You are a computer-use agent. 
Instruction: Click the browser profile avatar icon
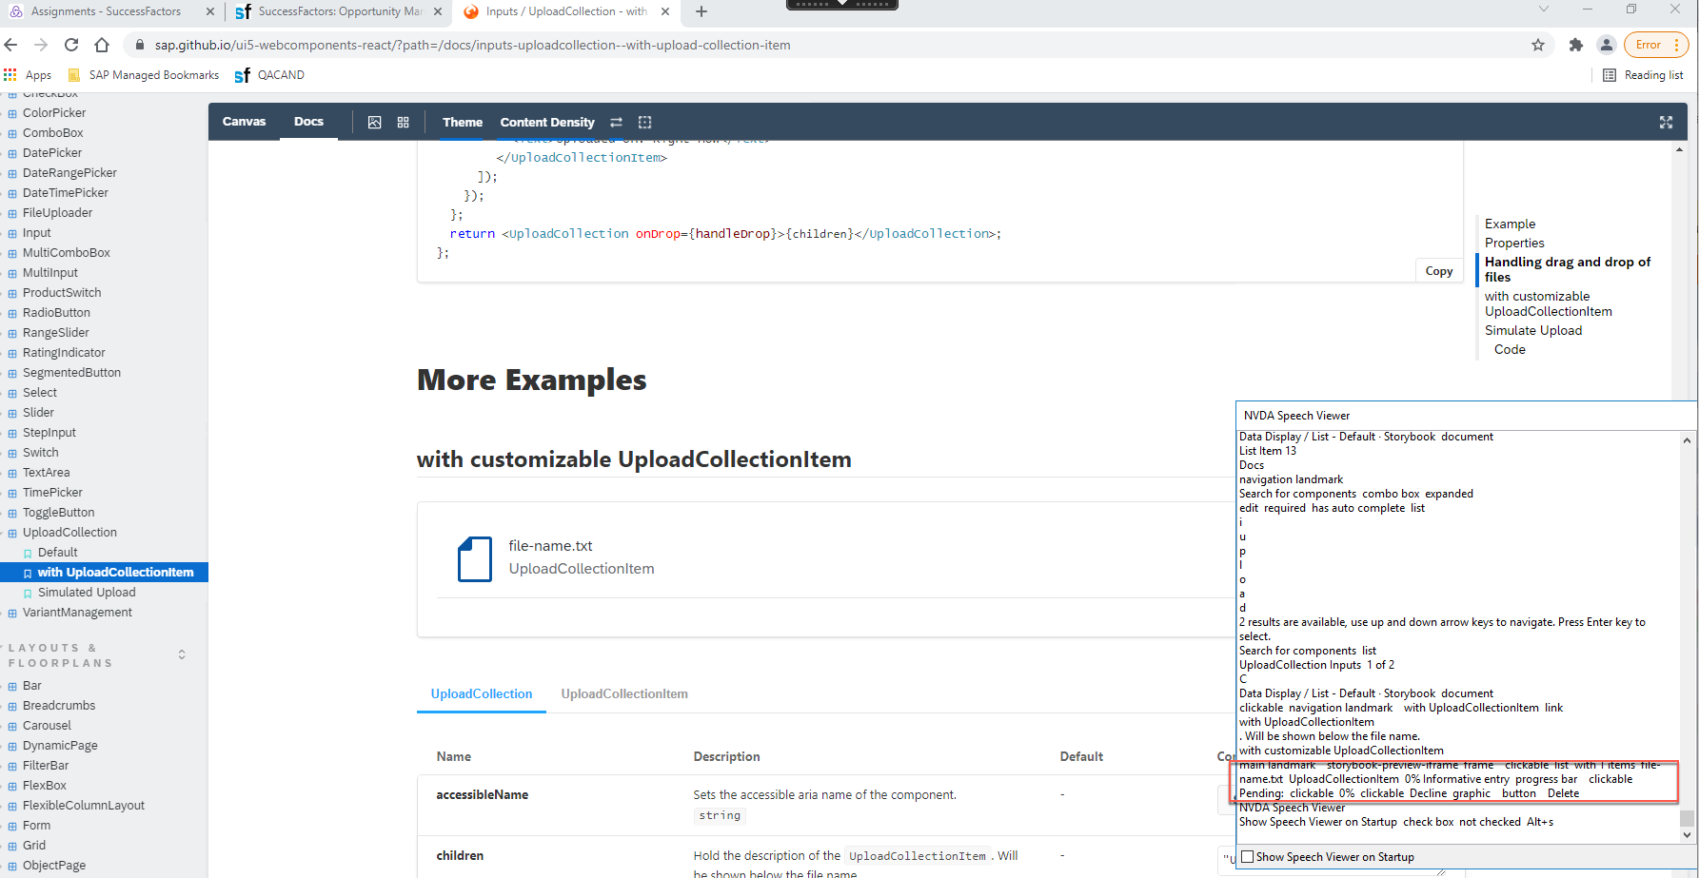click(x=1608, y=45)
